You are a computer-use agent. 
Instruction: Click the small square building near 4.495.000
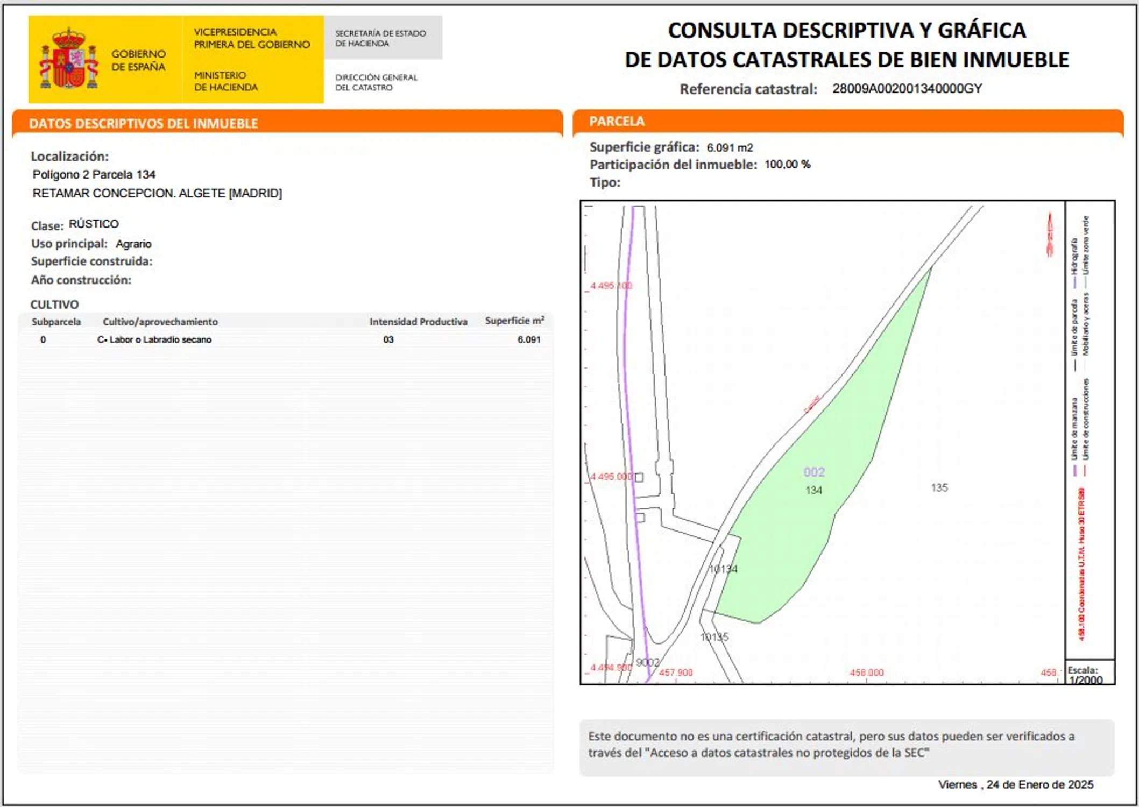point(639,477)
